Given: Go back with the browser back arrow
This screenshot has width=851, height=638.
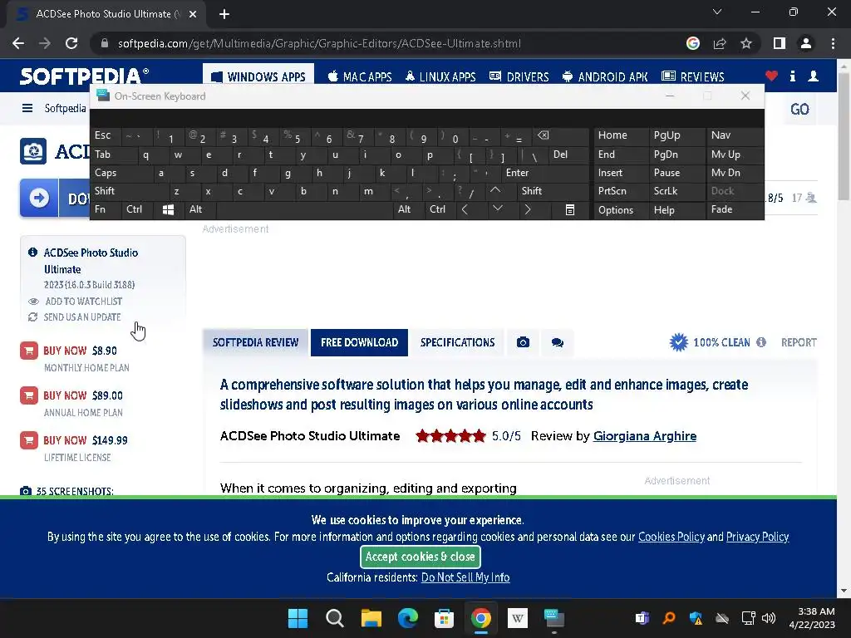Looking at the screenshot, I should coord(18,43).
